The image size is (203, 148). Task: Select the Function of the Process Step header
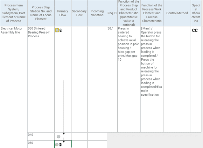pos(129,13)
